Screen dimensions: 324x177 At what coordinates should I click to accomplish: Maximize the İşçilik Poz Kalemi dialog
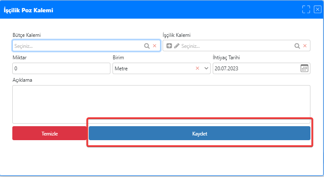306,10
